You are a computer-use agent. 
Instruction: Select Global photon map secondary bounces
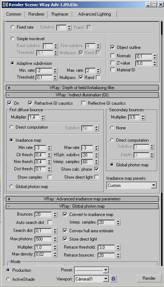coord(112,165)
